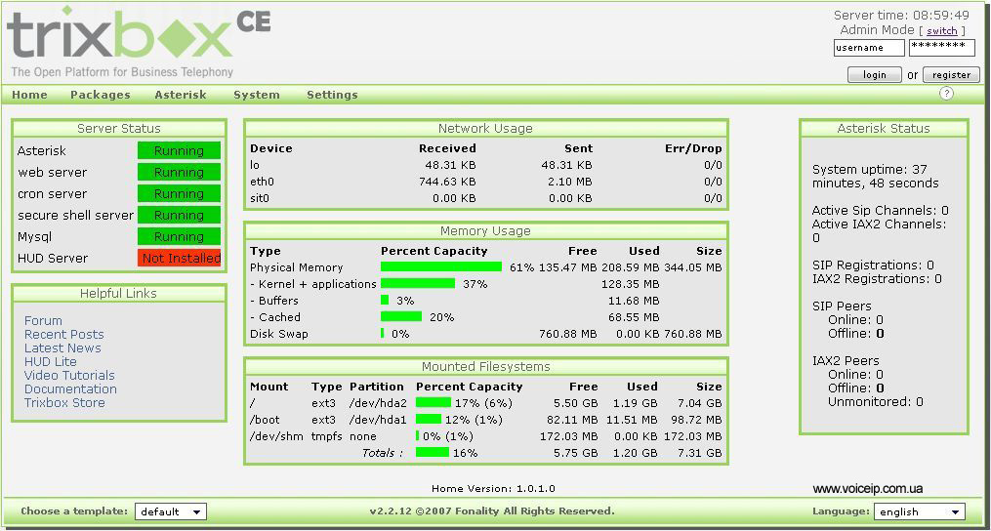The height and width of the screenshot is (531, 991).
Task: Open the Documentation link
Action: pos(70,388)
